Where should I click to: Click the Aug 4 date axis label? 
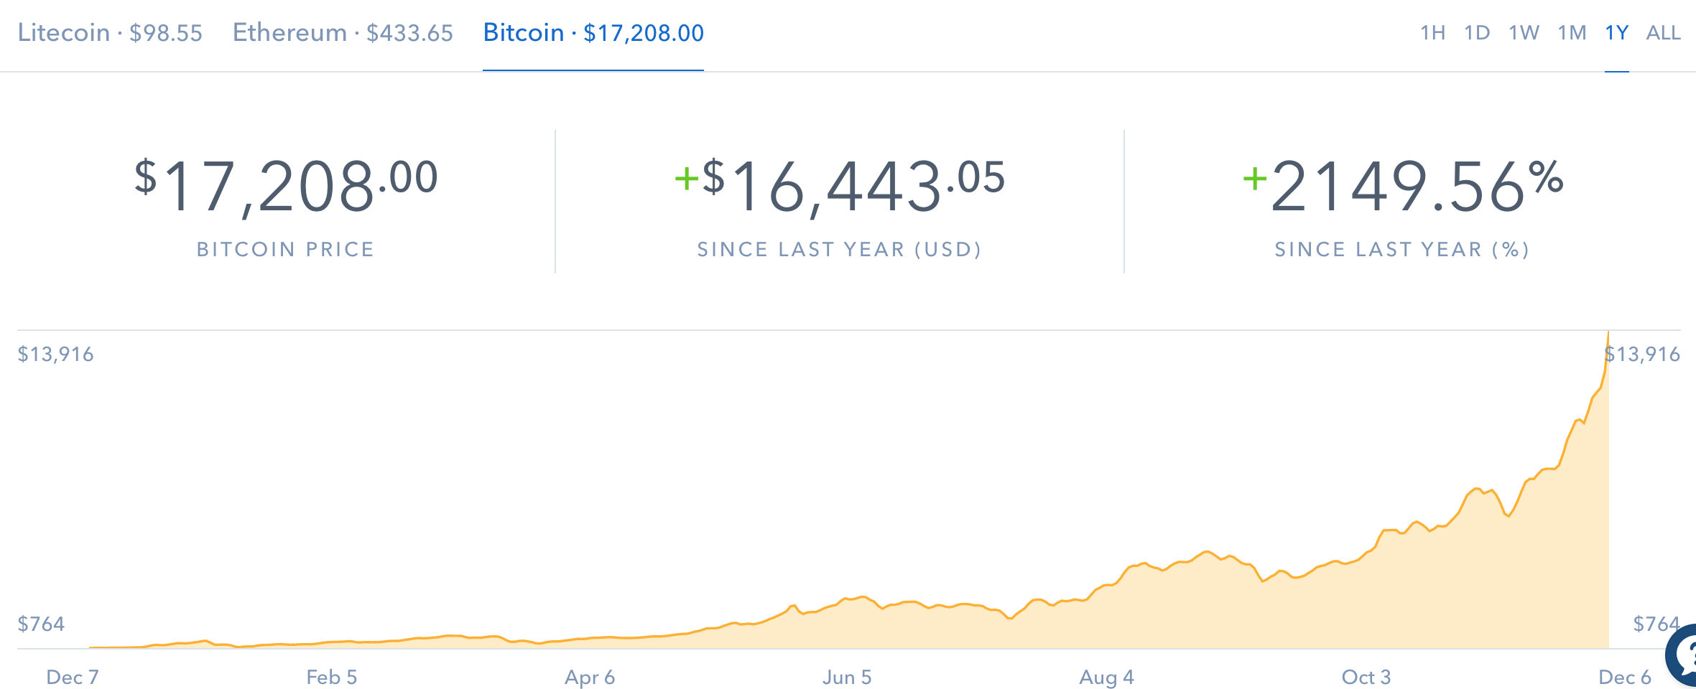pyautogui.click(x=1106, y=677)
